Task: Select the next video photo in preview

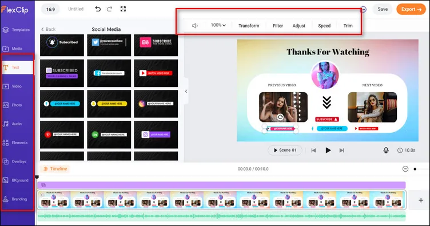Action: [372, 107]
